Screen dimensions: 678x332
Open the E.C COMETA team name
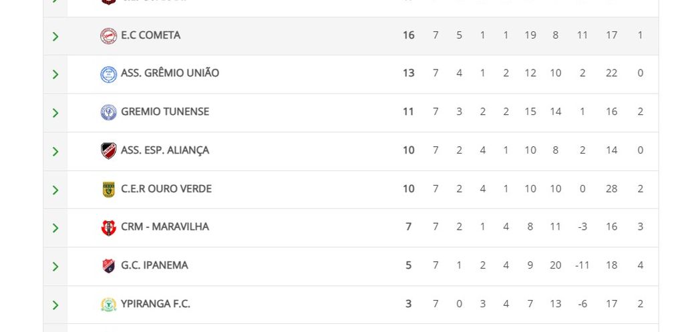[x=150, y=35]
